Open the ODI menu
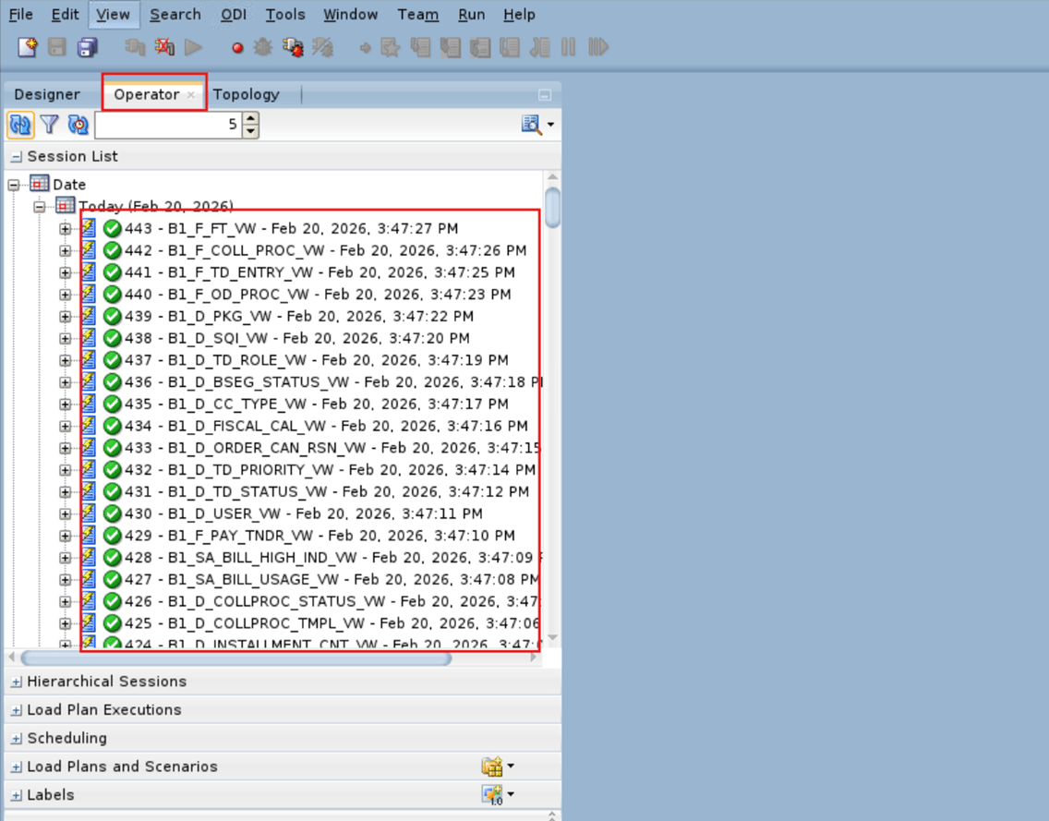Viewport: 1049px width, 821px height. pos(234,14)
